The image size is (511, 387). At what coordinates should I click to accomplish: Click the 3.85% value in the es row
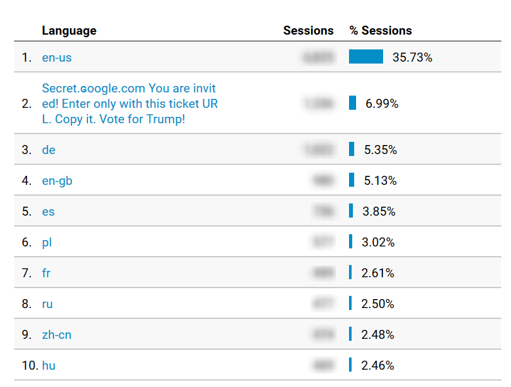[379, 211]
